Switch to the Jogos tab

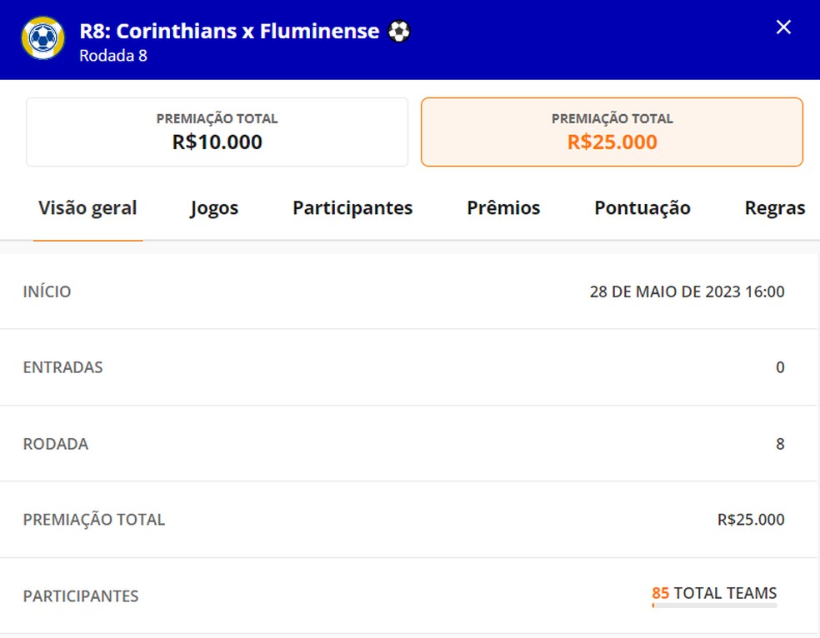coord(213,208)
